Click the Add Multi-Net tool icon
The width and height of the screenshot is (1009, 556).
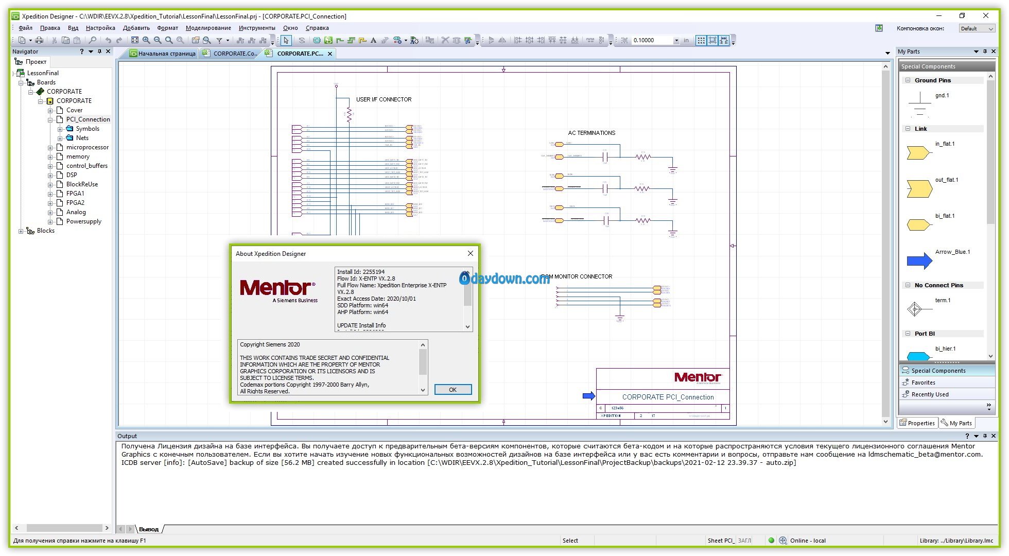click(x=351, y=40)
